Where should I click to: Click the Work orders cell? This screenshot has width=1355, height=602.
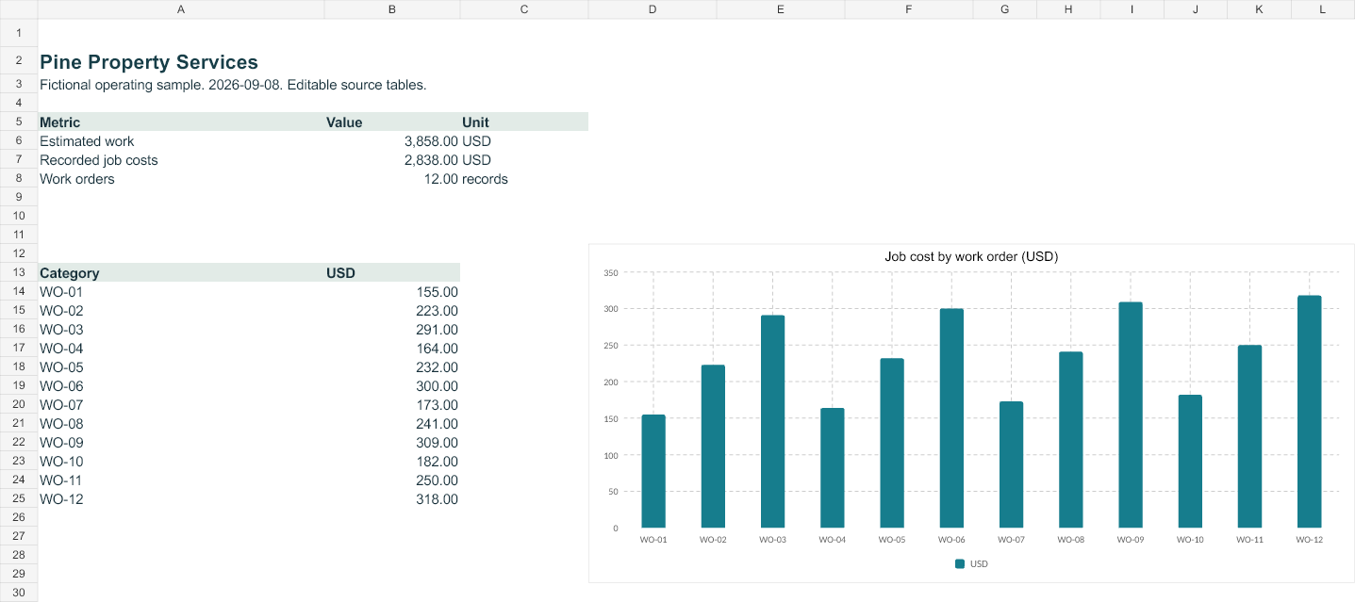tap(181, 178)
